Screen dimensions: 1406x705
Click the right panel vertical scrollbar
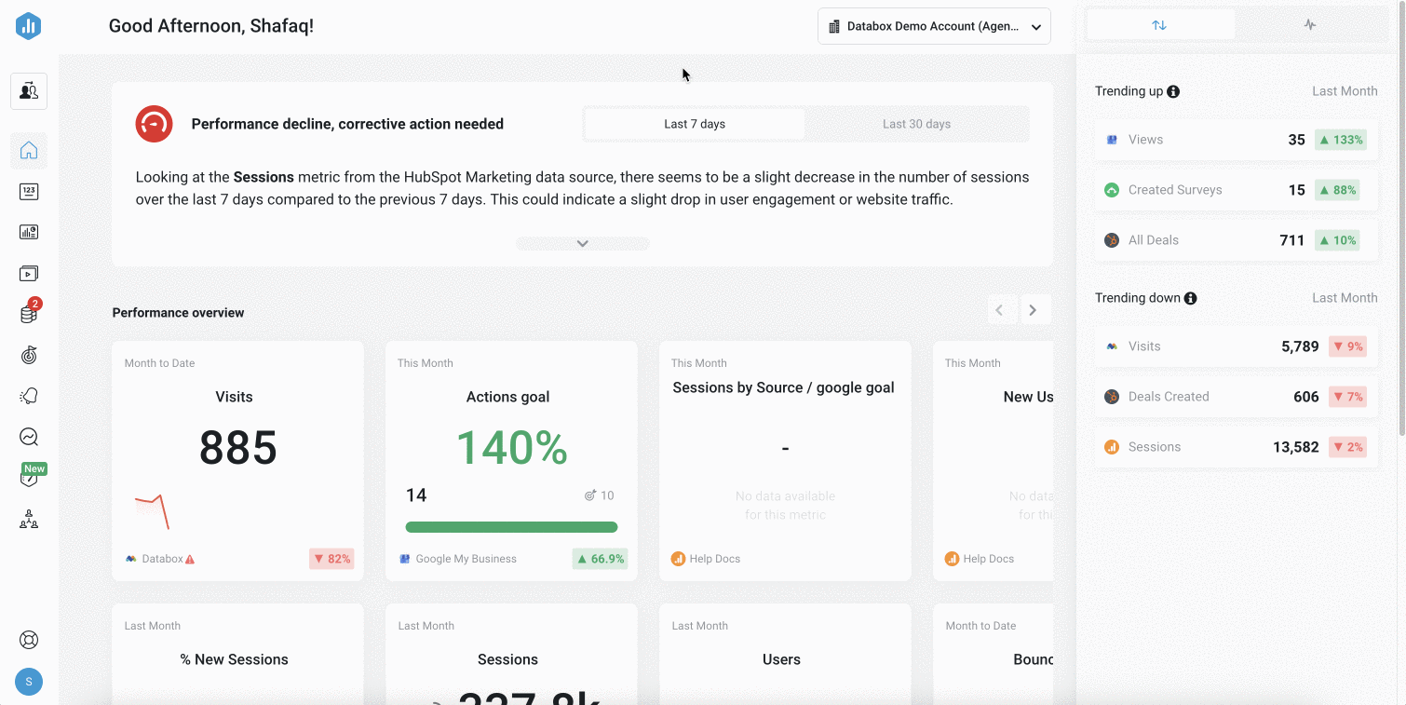click(1401, 221)
